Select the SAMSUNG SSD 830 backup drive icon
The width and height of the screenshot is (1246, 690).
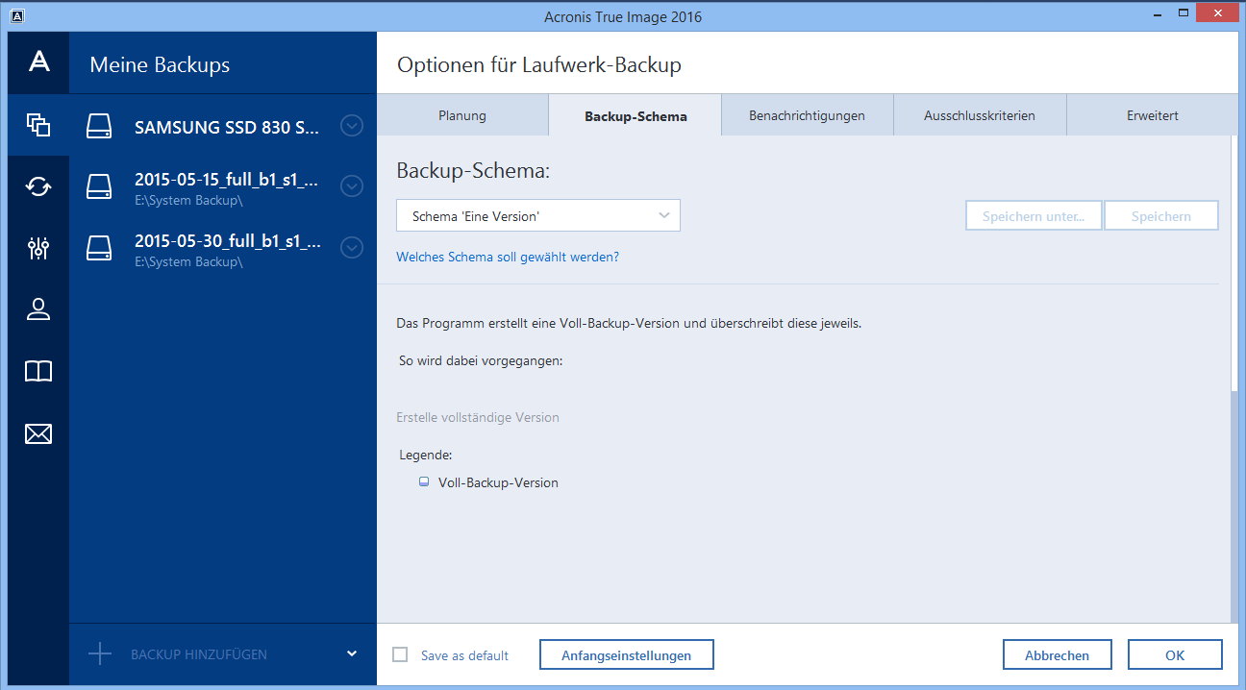tap(99, 126)
